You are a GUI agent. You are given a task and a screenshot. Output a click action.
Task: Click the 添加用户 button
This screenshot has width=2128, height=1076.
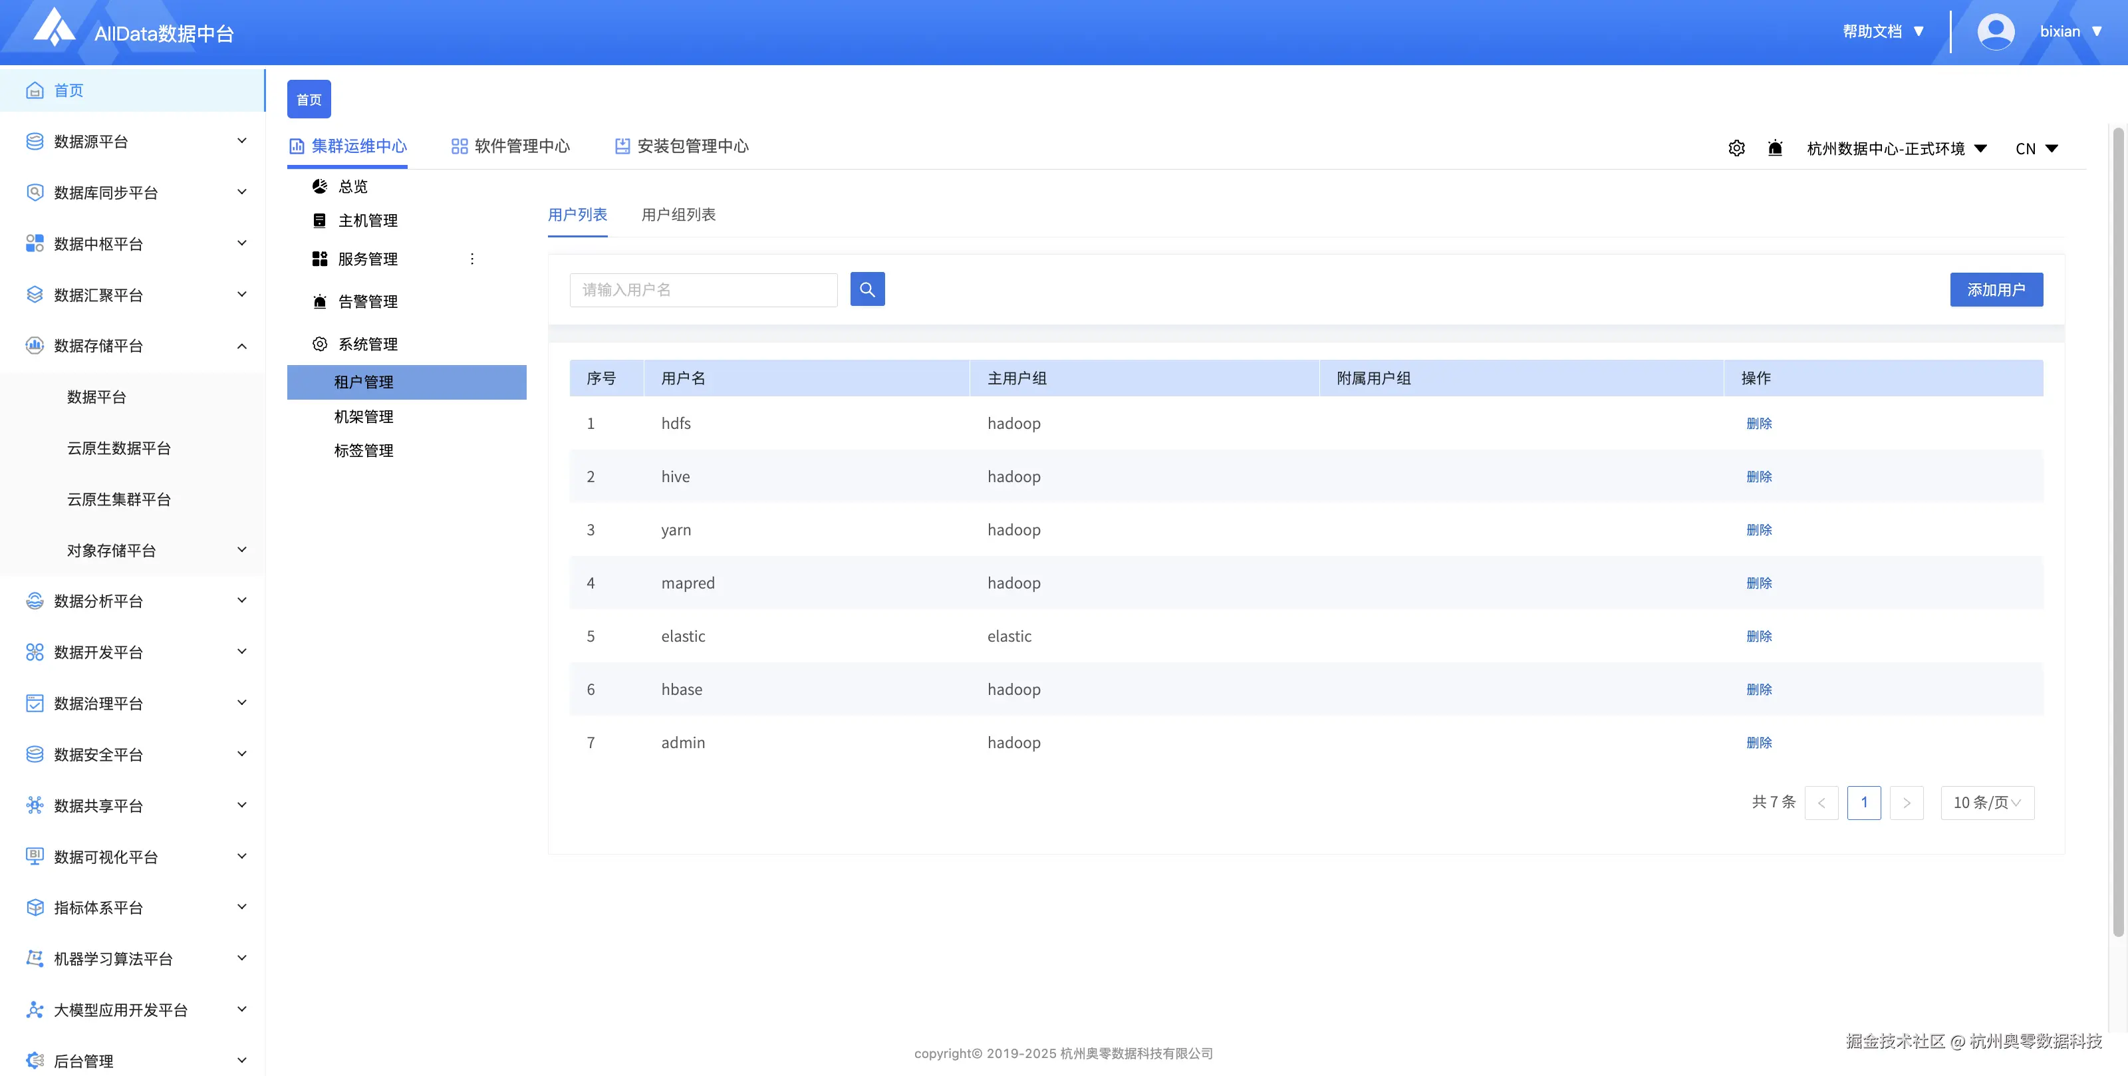(1996, 289)
